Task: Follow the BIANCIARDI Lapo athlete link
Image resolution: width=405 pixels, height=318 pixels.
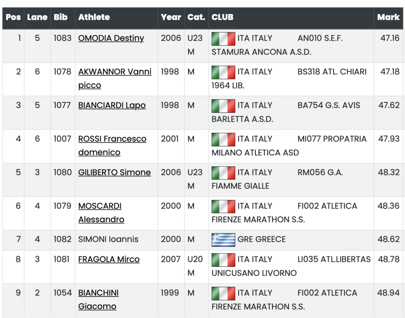Action: click(x=112, y=105)
